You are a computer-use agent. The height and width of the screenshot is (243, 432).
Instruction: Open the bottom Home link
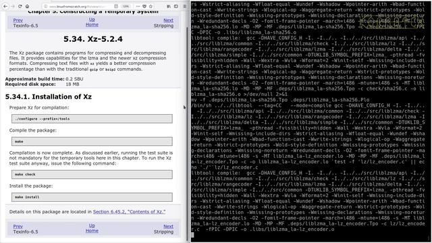92,231
